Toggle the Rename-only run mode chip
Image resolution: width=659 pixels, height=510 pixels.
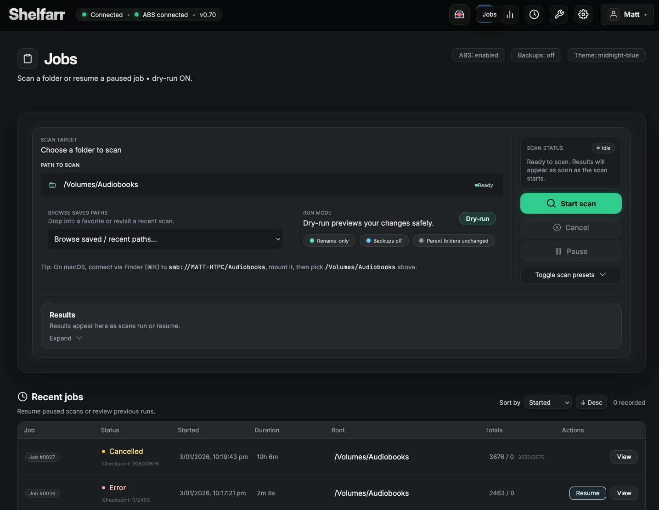point(329,240)
